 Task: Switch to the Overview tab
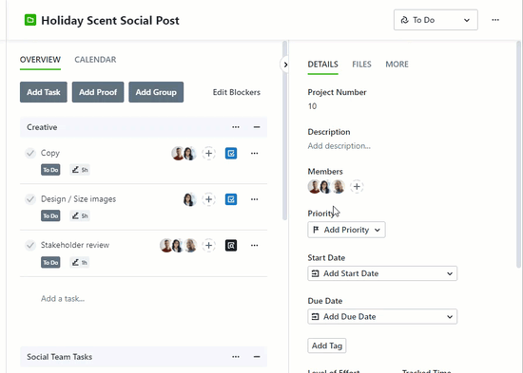tap(40, 60)
